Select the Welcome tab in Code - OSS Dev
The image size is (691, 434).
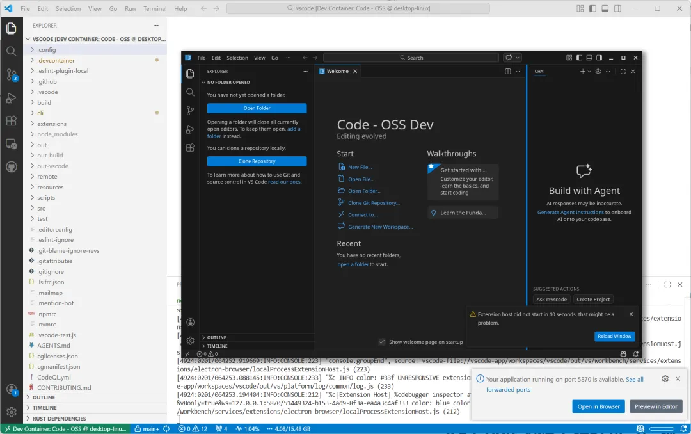tap(338, 72)
